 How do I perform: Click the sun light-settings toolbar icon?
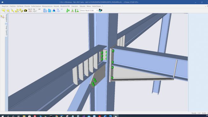[8, 10]
